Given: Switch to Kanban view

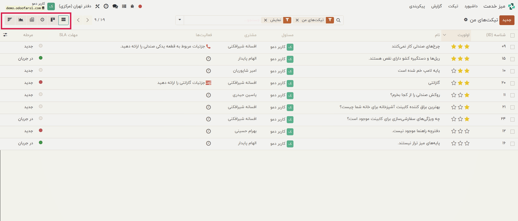Looking at the screenshot, I should pos(53,20).
